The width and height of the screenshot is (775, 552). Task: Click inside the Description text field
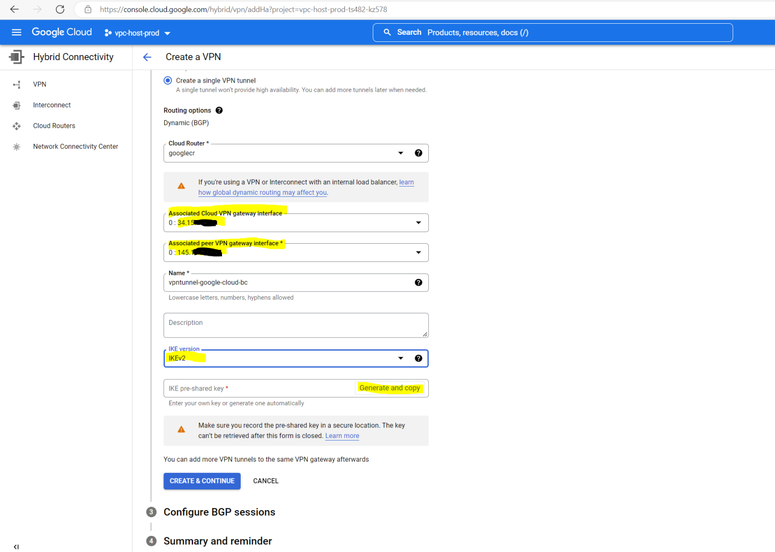pyautogui.click(x=296, y=325)
